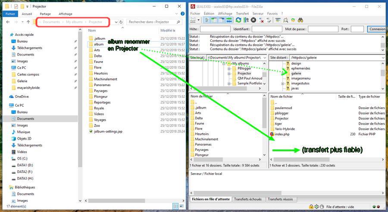
Task: Refresh the Explorer address bar location
Action: click(x=121, y=22)
